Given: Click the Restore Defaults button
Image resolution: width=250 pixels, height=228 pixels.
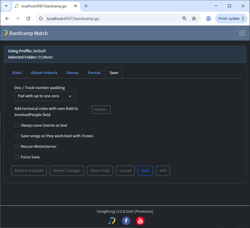Looking at the screenshot, I should pyautogui.click(x=29, y=171).
